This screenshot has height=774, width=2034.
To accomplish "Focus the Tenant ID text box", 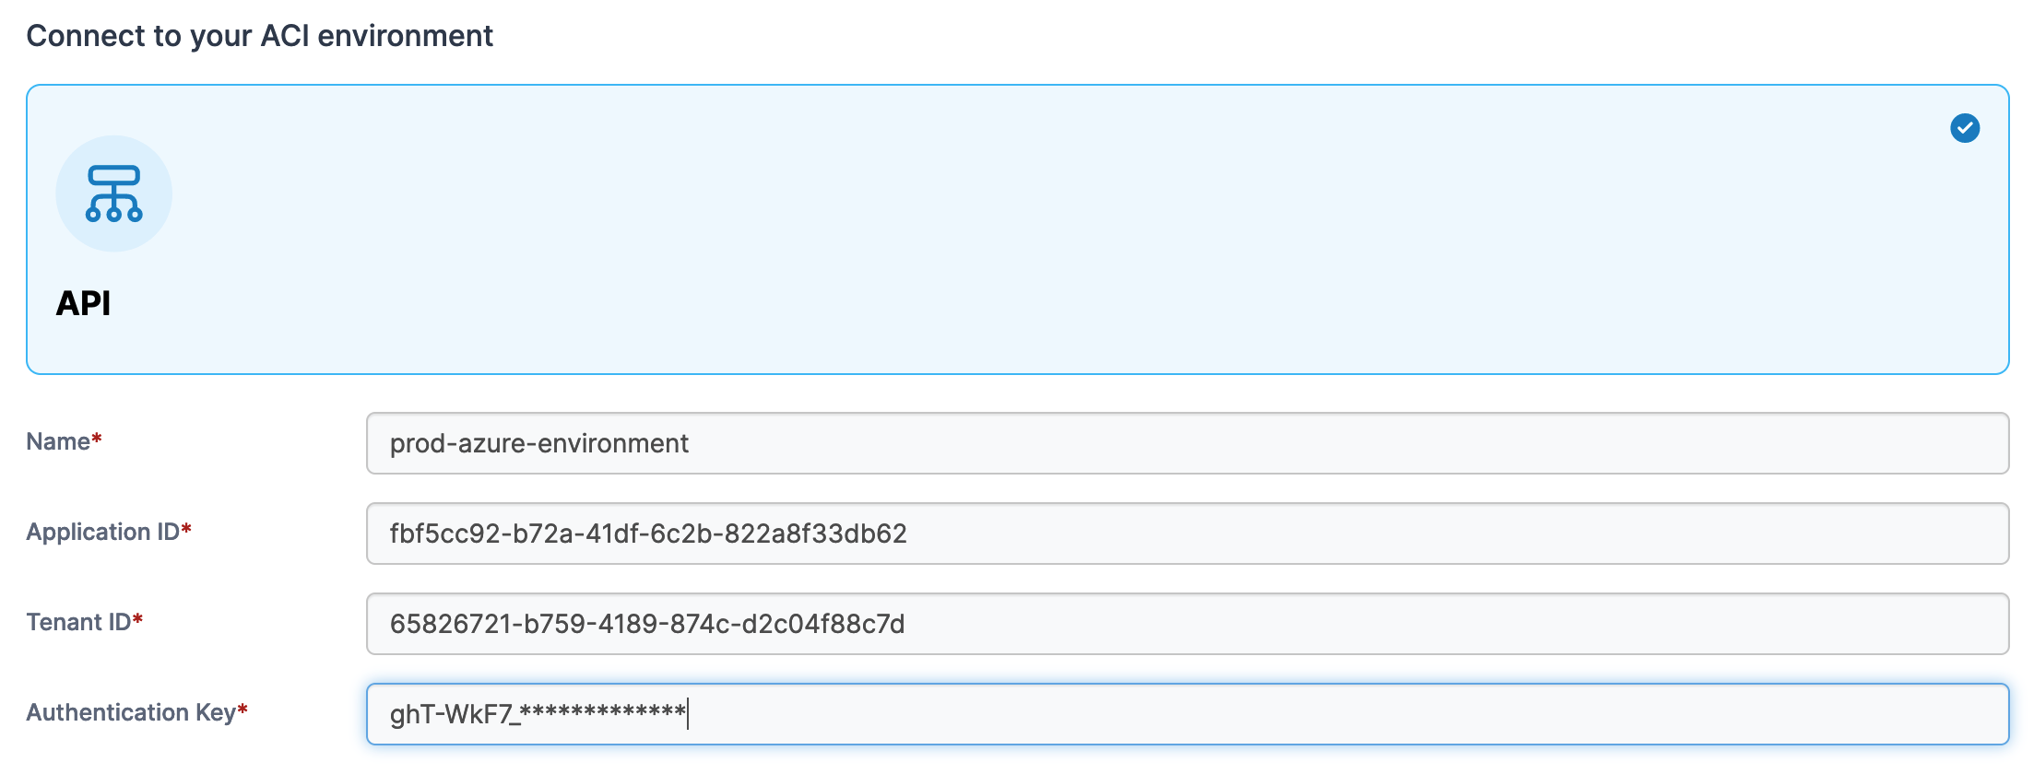I will pos(1186,624).
